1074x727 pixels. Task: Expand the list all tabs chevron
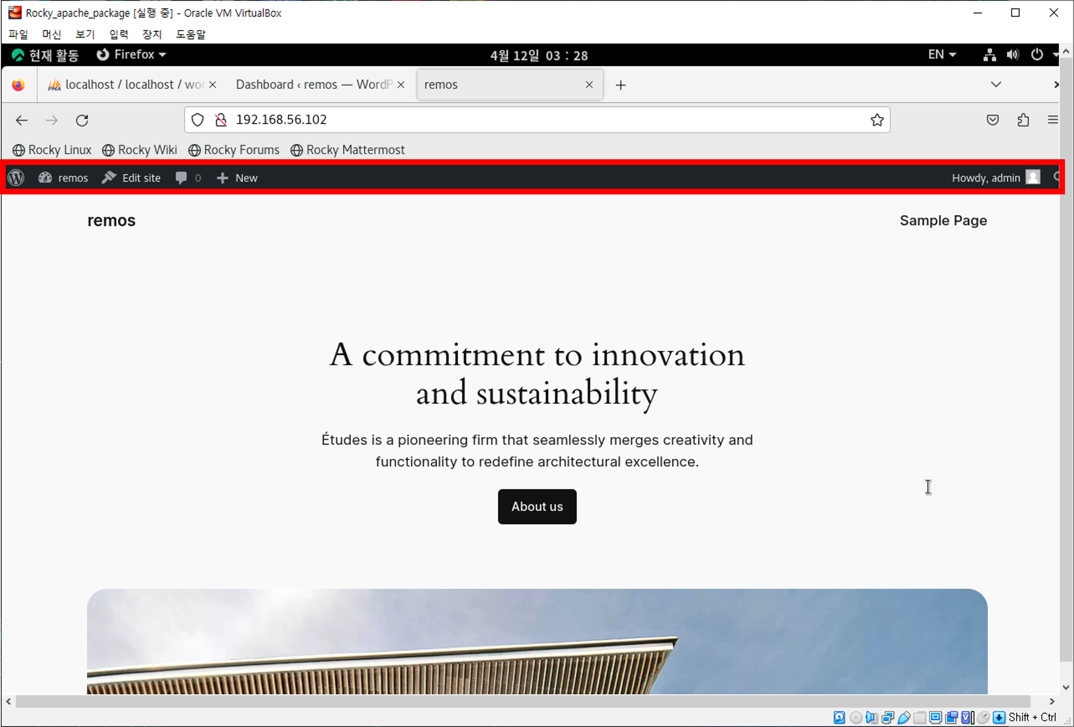[x=996, y=85]
